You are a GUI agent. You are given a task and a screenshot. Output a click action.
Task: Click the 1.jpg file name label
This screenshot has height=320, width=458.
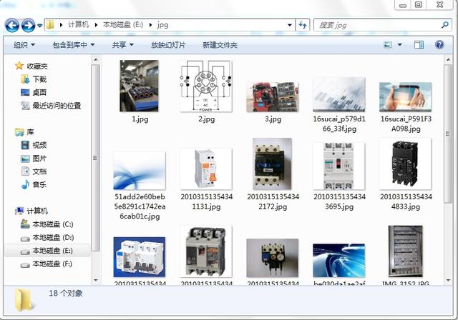click(140, 119)
